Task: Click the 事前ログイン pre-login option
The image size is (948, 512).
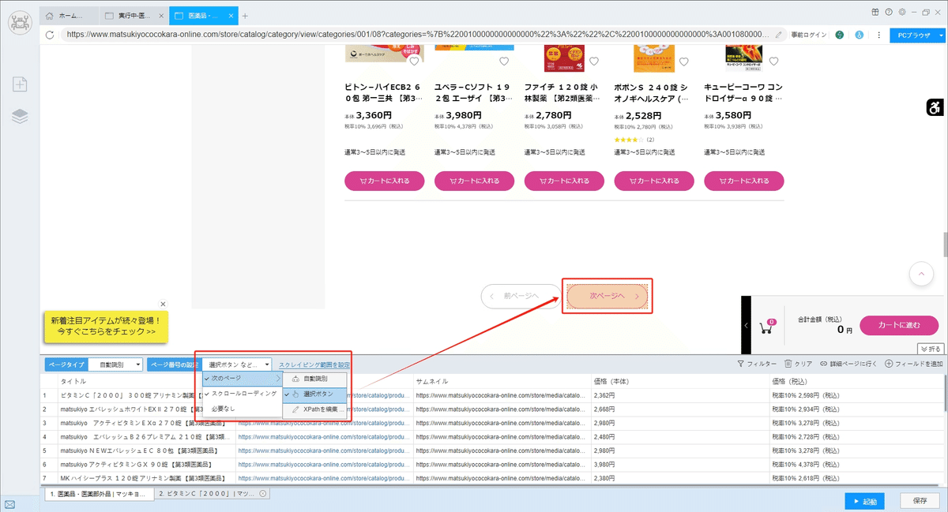Action: (x=808, y=35)
